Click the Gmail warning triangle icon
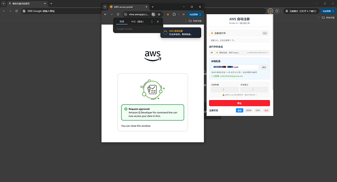The height and width of the screenshot is (182, 337). point(224,95)
